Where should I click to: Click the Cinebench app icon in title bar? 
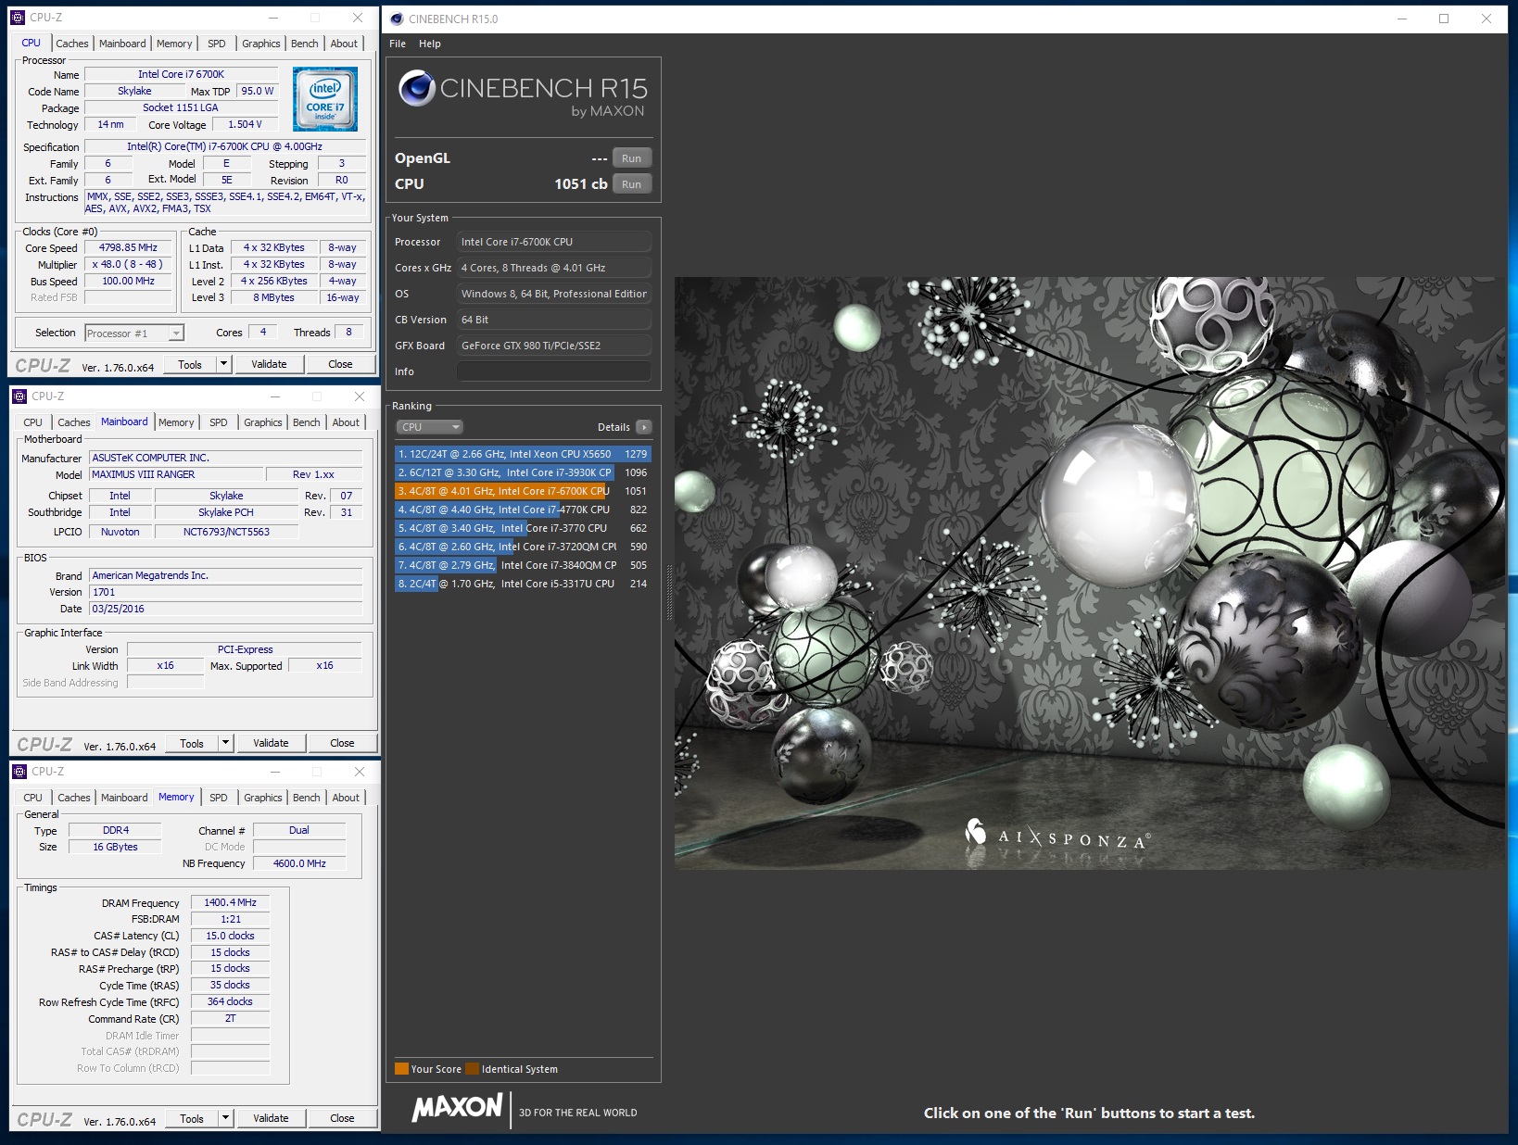[397, 19]
